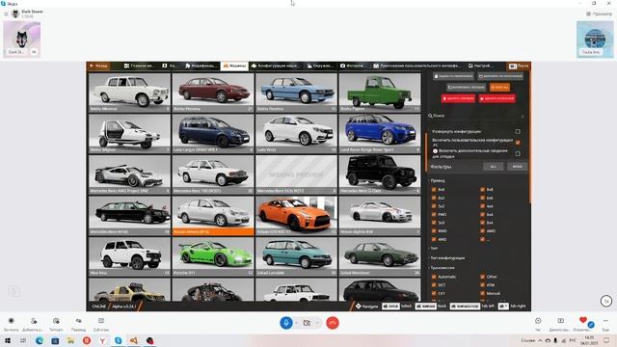
Task: Open the Skype hamburger menu
Action: (x=6, y=14)
